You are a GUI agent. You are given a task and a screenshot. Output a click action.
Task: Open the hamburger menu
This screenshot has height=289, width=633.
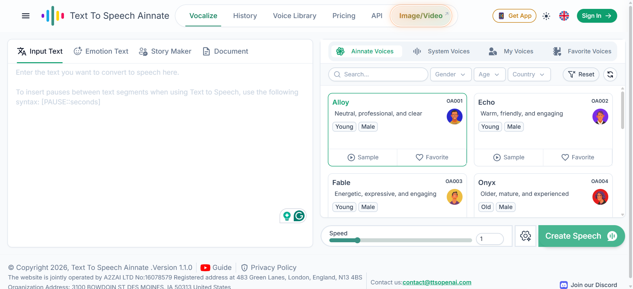point(26,16)
